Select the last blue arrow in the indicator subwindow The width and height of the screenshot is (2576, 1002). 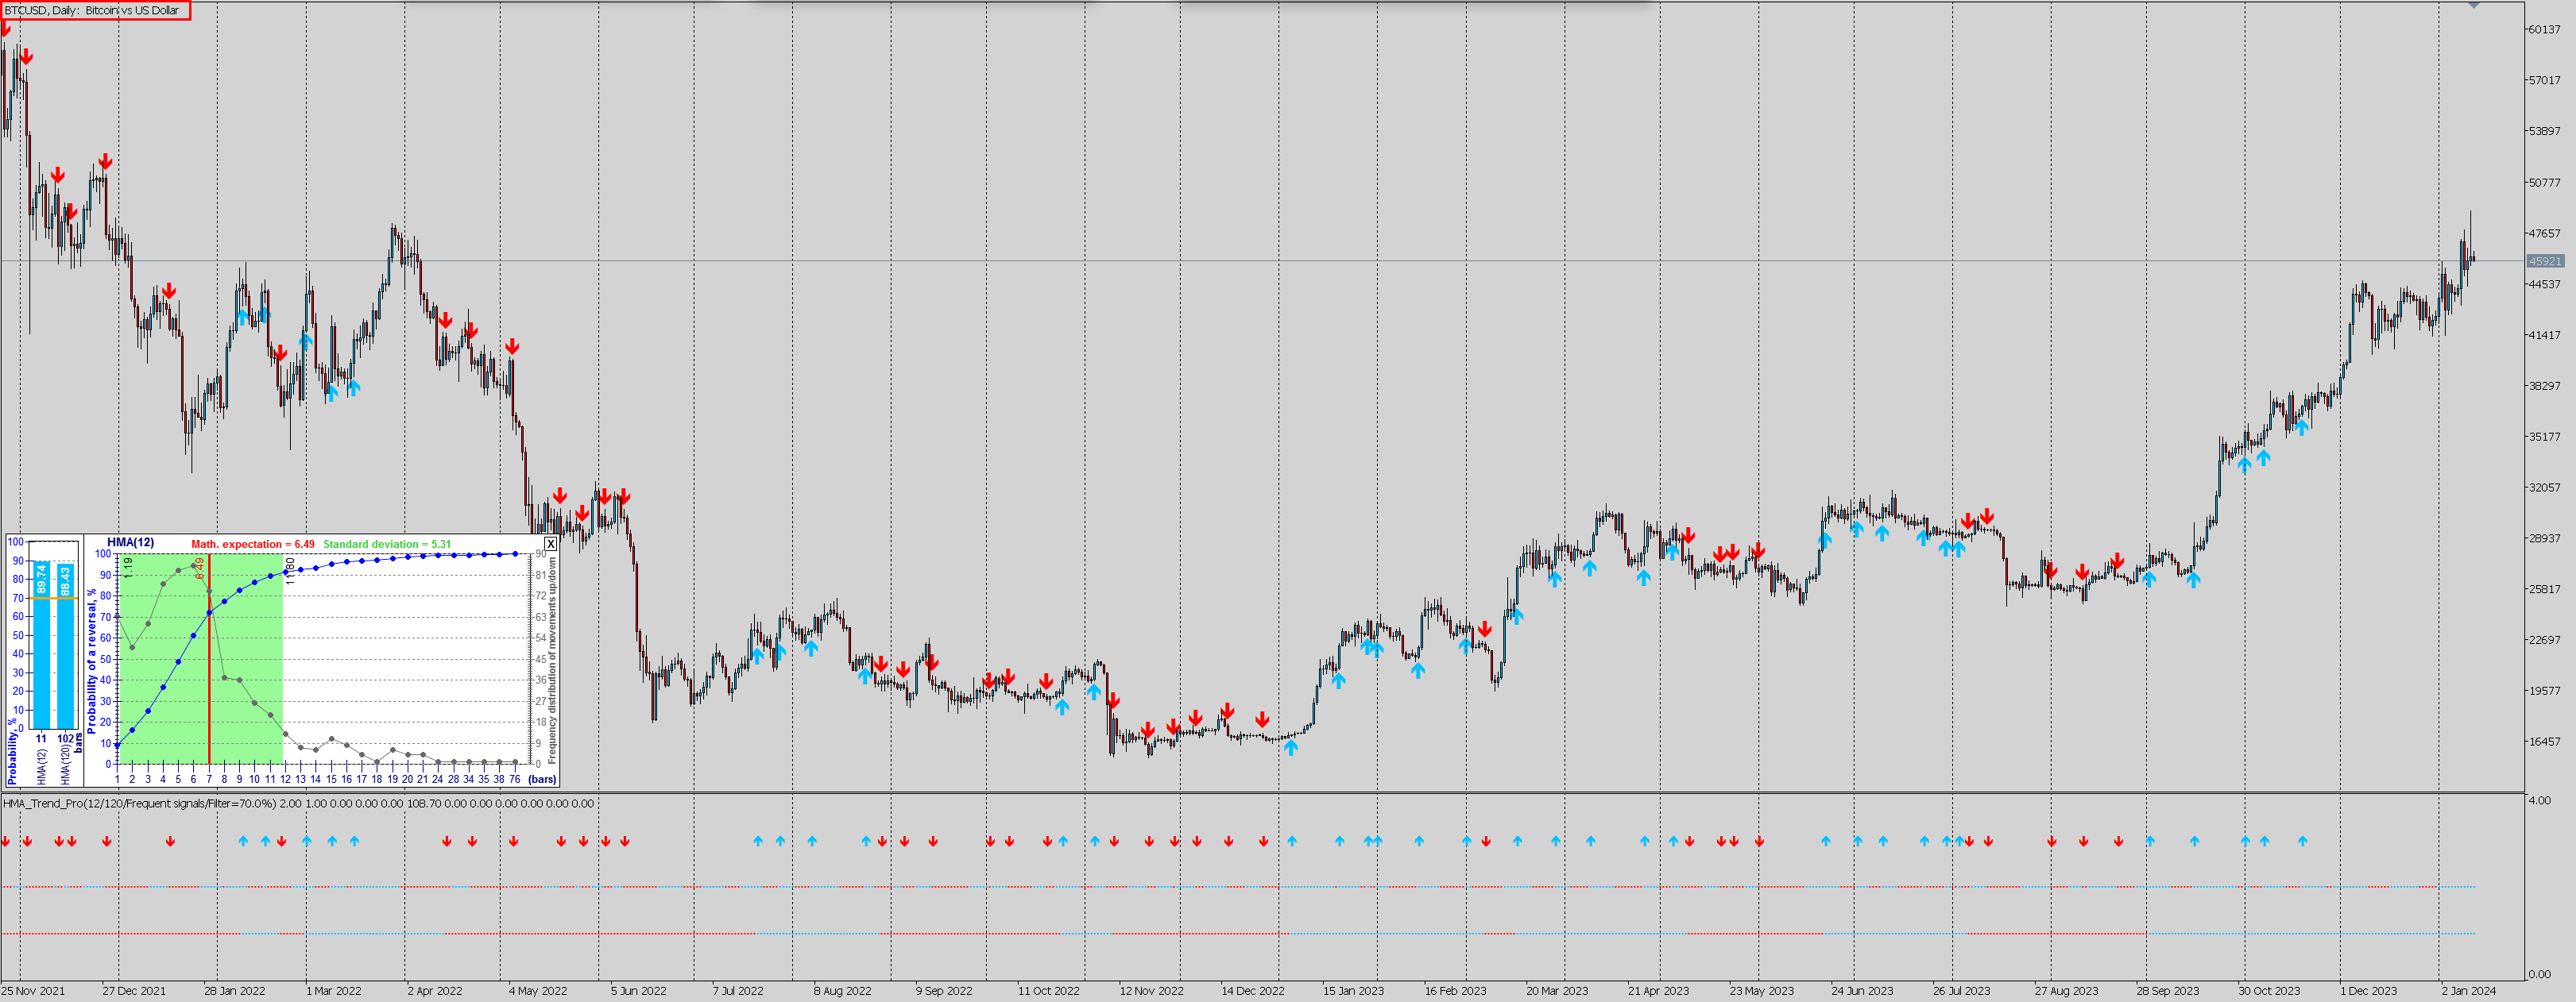(2302, 841)
